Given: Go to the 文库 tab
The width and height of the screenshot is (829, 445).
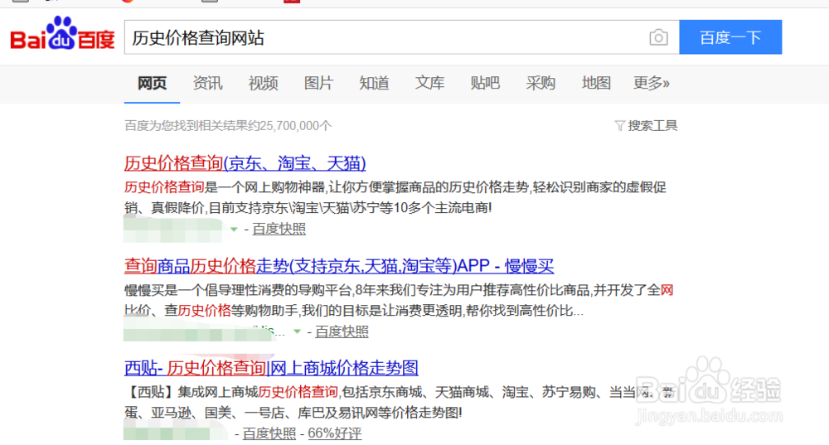Looking at the screenshot, I should (429, 83).
